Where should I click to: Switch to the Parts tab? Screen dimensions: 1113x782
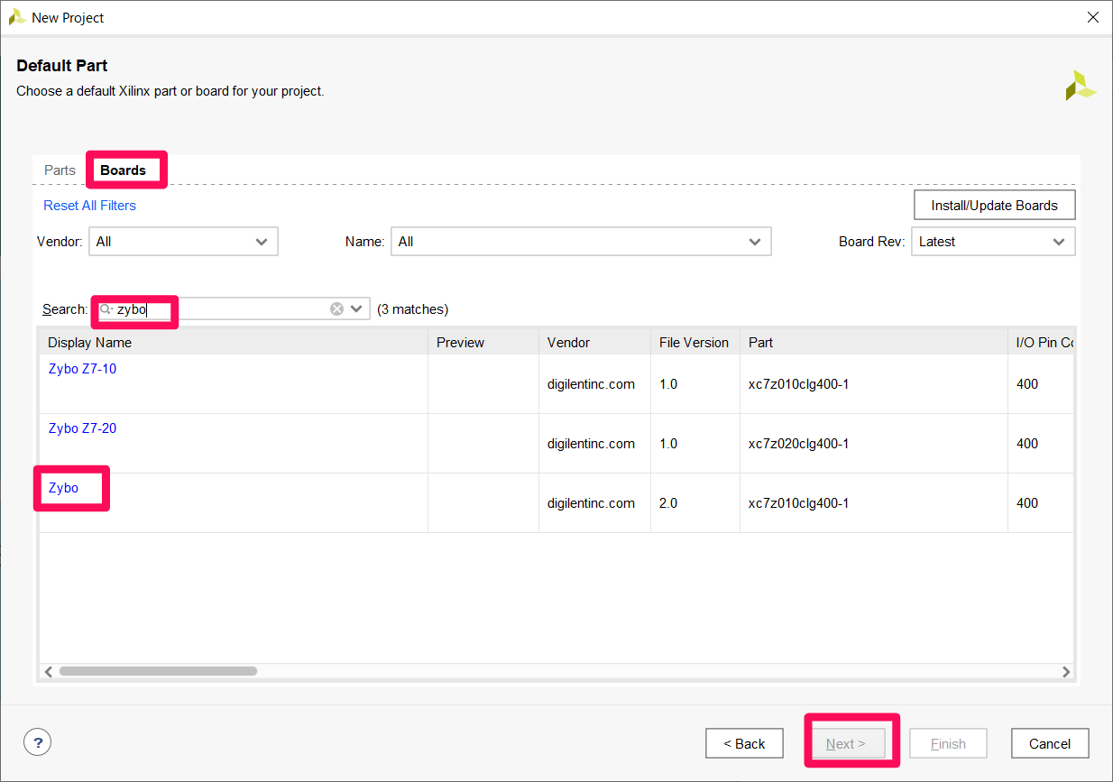point(60,170)
